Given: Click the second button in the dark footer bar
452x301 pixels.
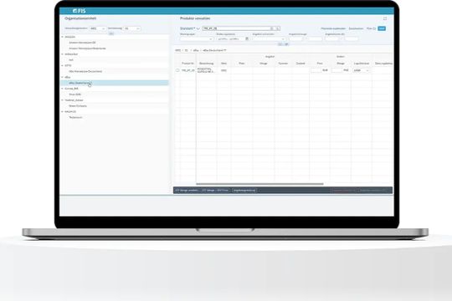Looking at the screenshot, I should (215, 191).
